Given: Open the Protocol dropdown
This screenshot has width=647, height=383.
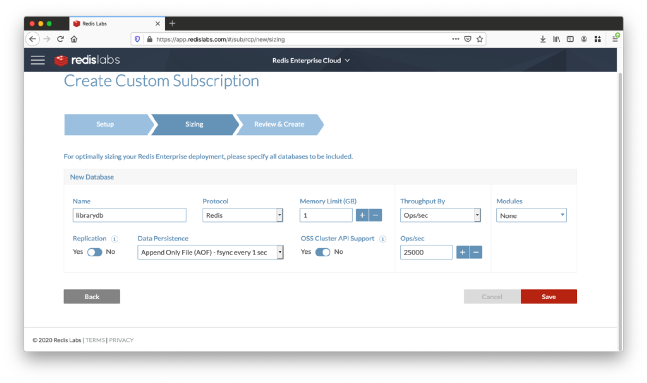Looking at the screenshot, I should (x=243, y=215).
